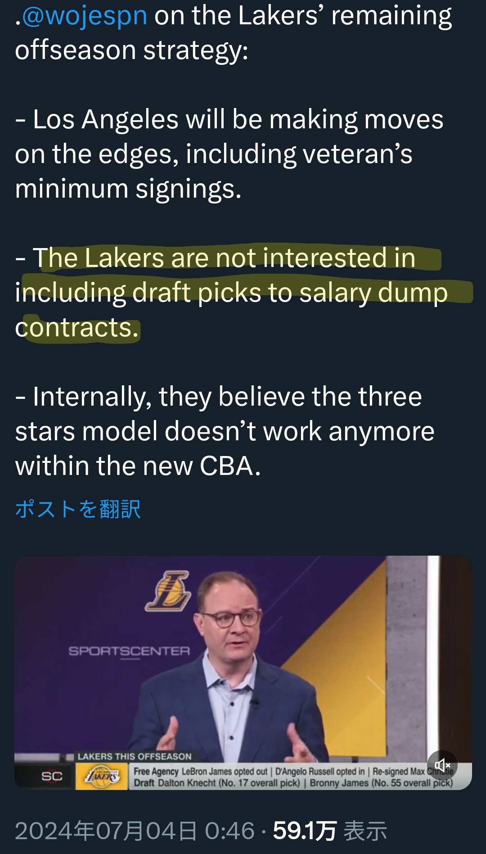
Task: Tap the Draft Dalton Knecht ticker line
Action: tap(293, 783)
